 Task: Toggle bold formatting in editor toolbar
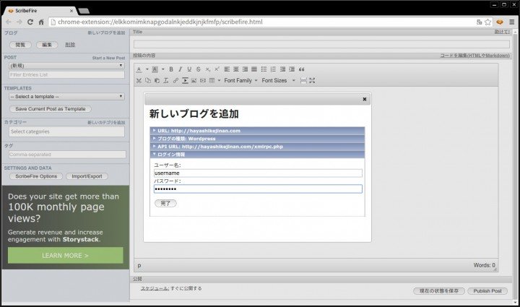tap(171, 69)
